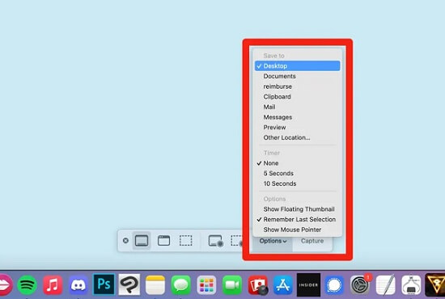This screenshot has width=445, height=299.
Task: Open System Preferences with notification badge
Action: click(x=360, y=284)
